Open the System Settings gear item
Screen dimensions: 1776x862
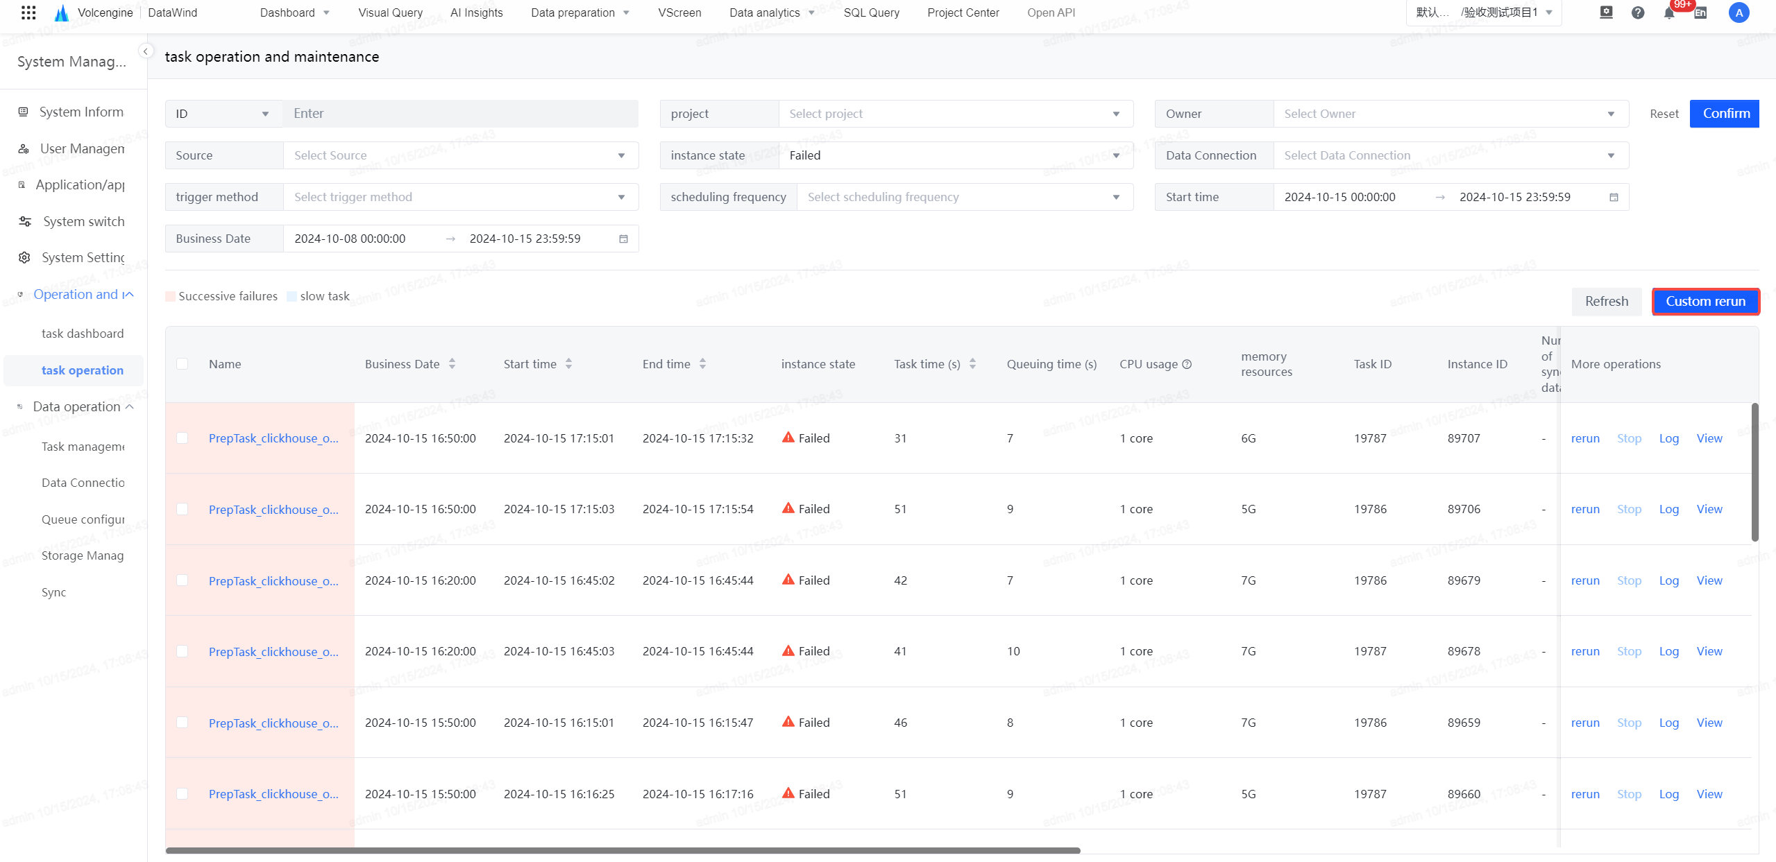(x=71, y=257)
